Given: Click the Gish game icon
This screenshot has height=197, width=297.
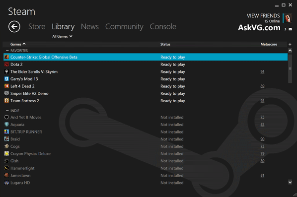Looking at the screenshot, I should [6, 161].
